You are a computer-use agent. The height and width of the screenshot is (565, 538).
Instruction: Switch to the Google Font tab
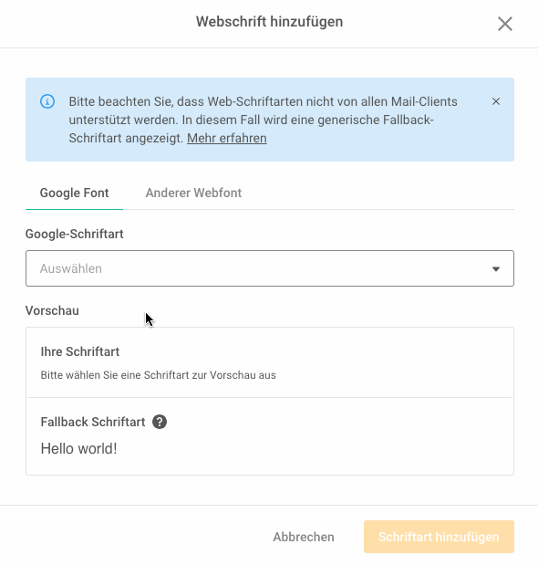click(x=74, y=193)
